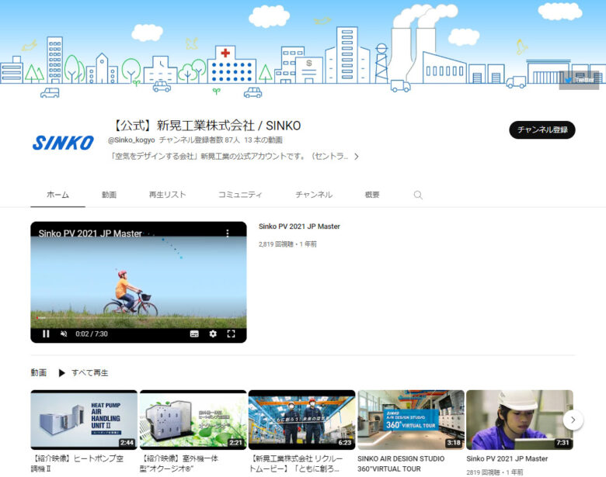Screen dimensions: 606x477
Task: Open the 概要 tab
Action: [372, 195]
